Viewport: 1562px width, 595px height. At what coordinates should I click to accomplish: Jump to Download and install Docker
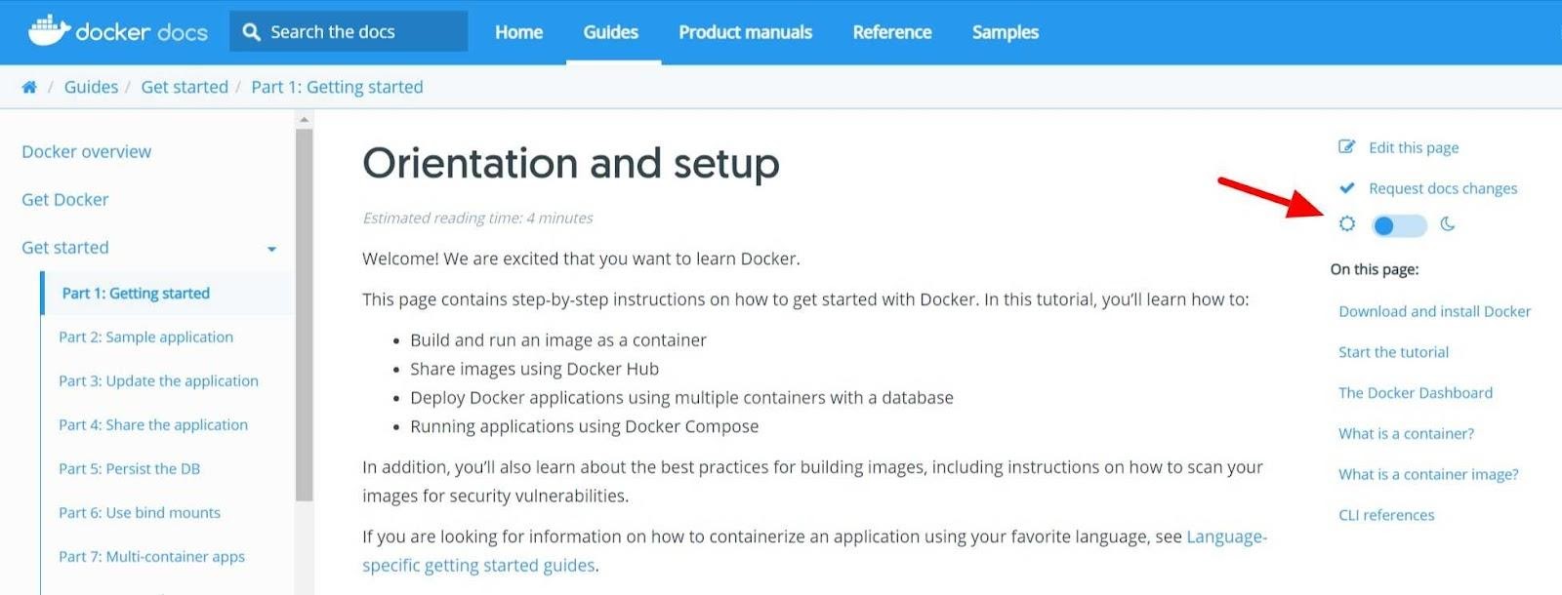pos(1434,311)
